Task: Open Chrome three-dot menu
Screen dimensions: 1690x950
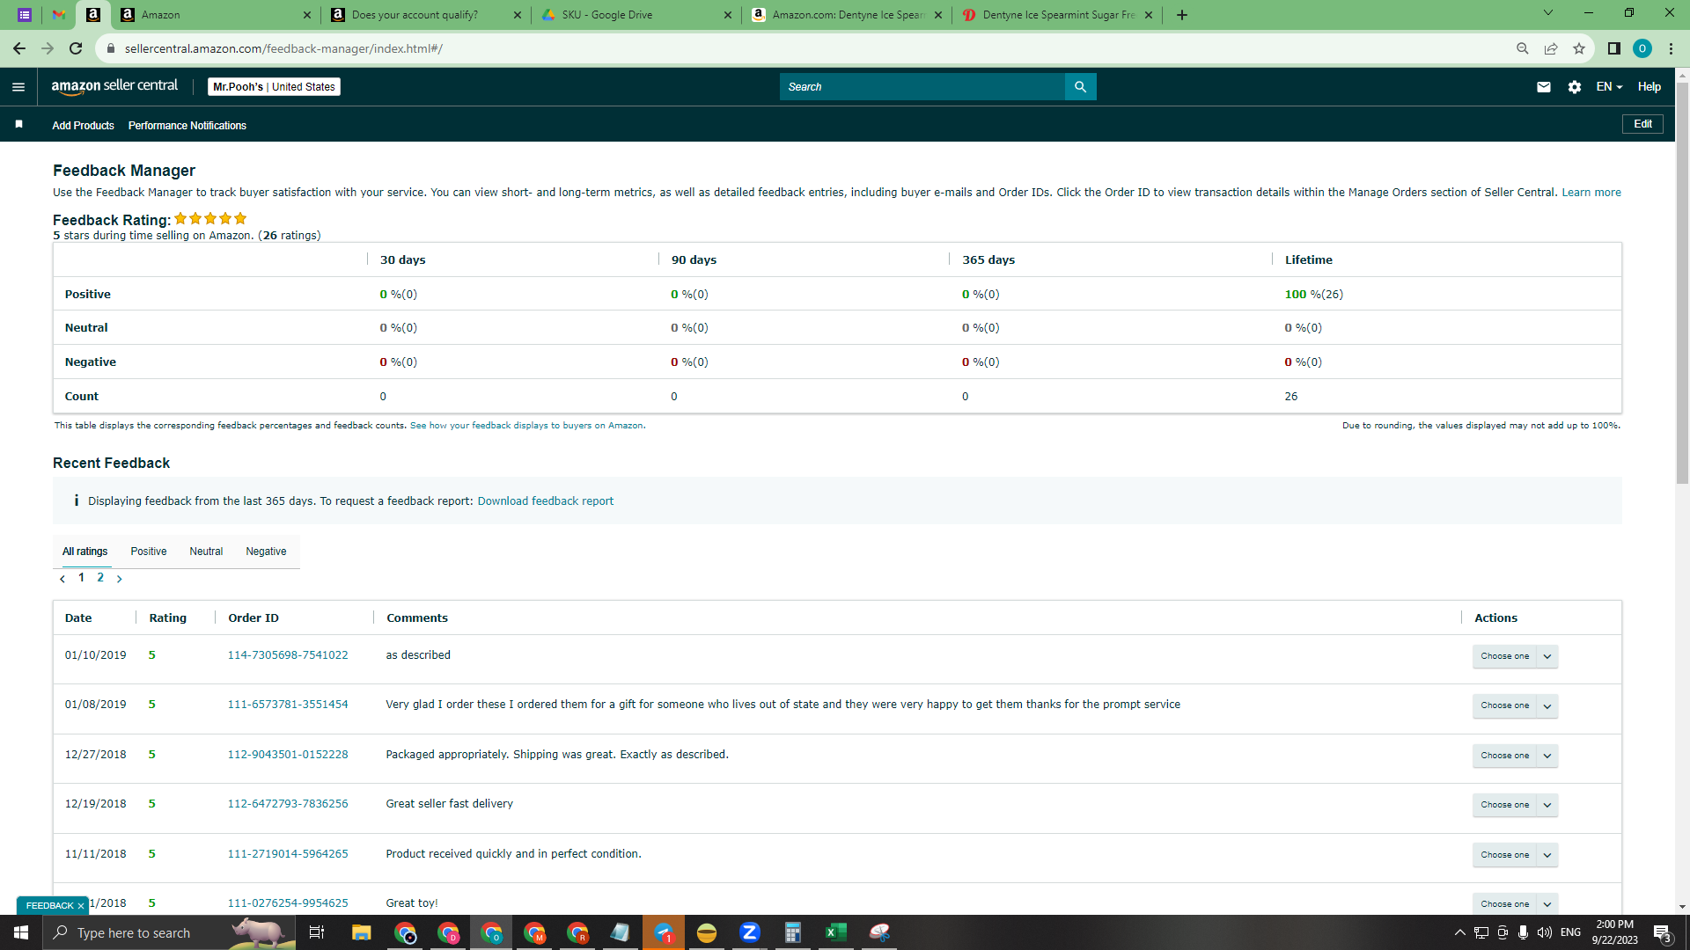Action: tap(1671, 49)
